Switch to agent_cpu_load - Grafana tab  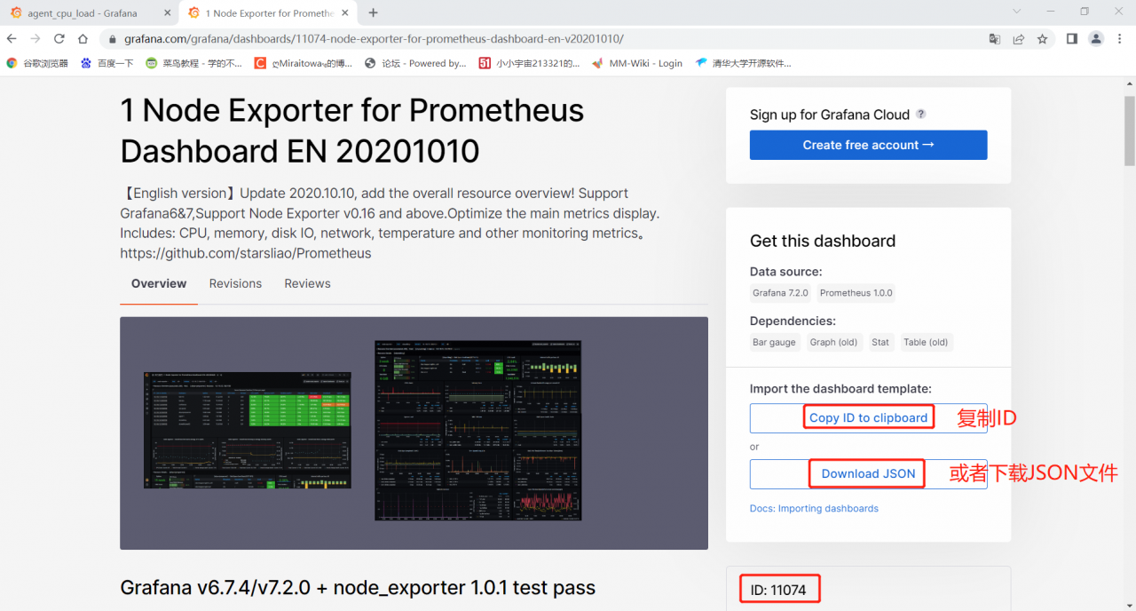(x=89, y=13)
